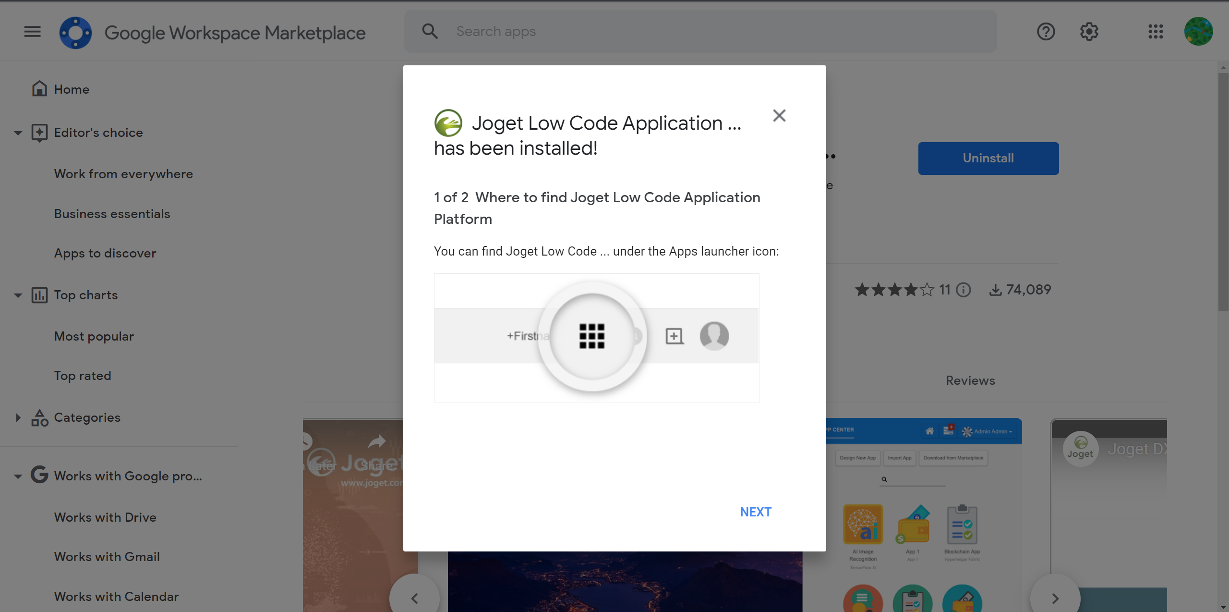Open the Google apps grid launcher

click(1156, 32)
